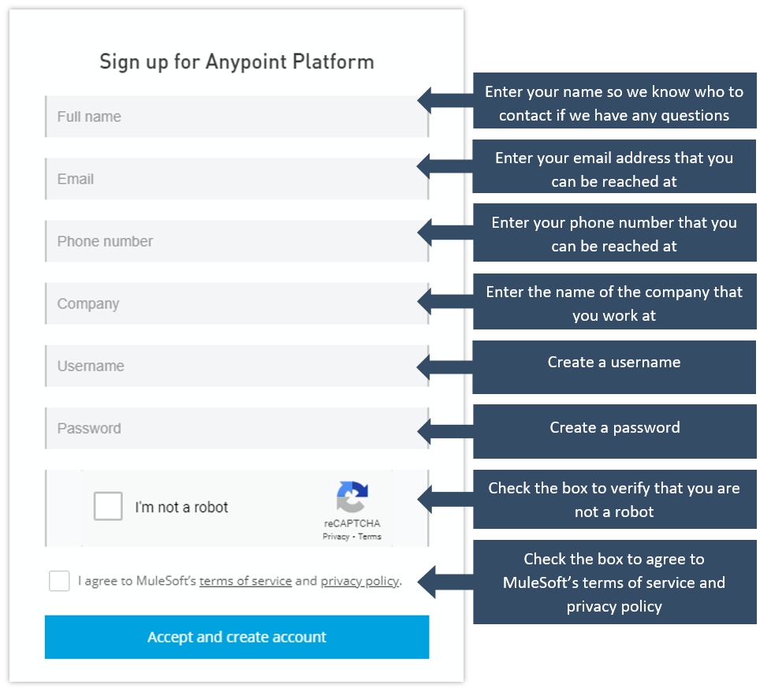This screenshot has height=692, width=771.
Task: Select the 'Create a username' callout
Action: pos(614,366)
